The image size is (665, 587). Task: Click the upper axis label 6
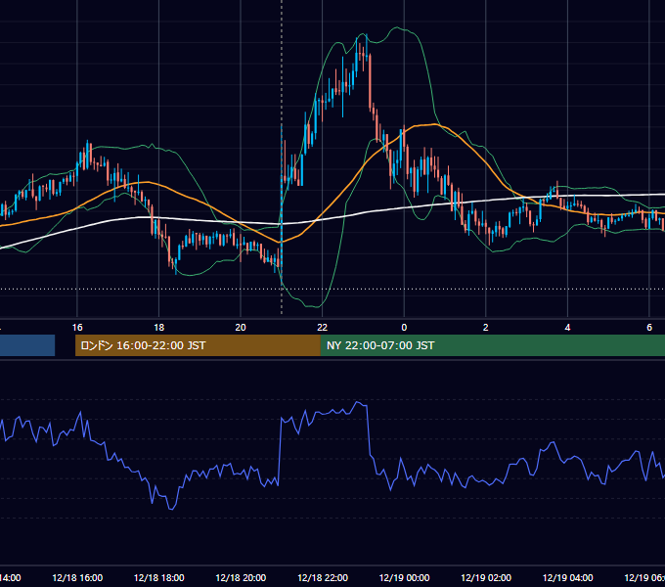point(649,328)
